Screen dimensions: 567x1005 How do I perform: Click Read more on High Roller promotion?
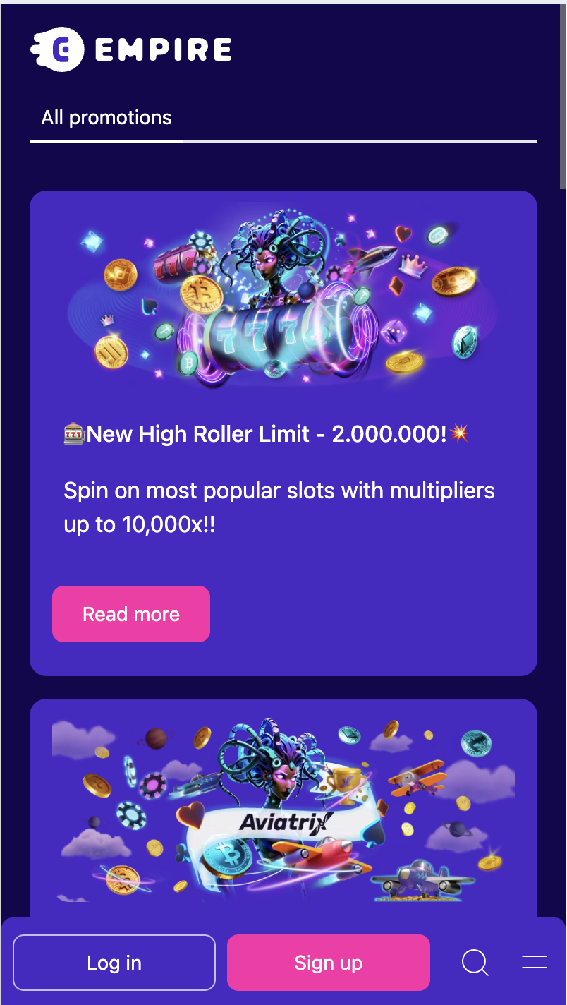[x=131, y=614]
